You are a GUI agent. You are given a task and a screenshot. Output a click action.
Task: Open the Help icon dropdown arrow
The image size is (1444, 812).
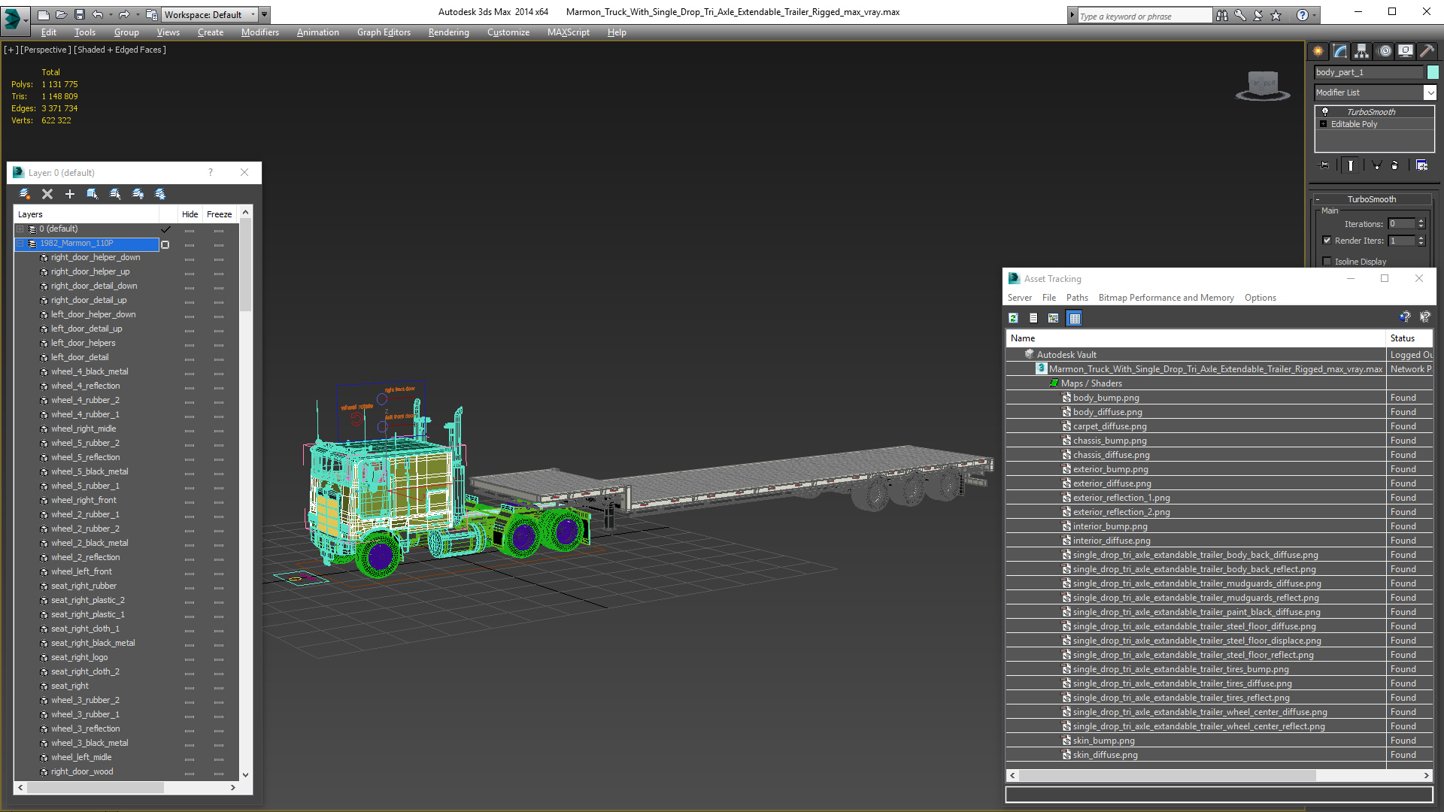coord(1314,15)
